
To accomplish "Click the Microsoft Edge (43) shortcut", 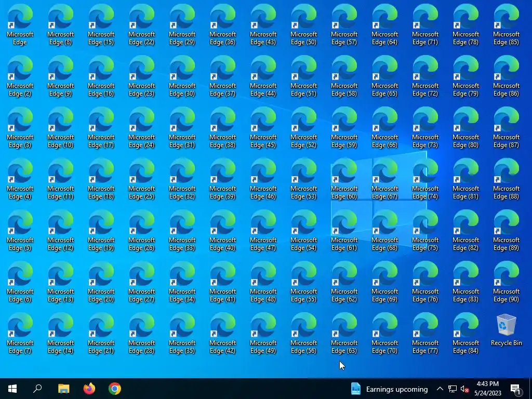I will (x=263, y=25).
